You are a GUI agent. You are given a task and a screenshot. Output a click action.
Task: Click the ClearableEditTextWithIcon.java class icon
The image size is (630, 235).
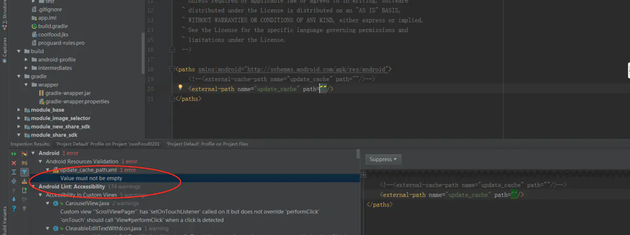tap(55, 229)
